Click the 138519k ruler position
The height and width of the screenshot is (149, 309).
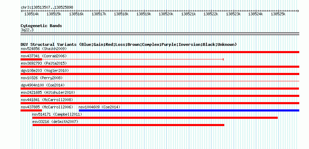point(144,14)
